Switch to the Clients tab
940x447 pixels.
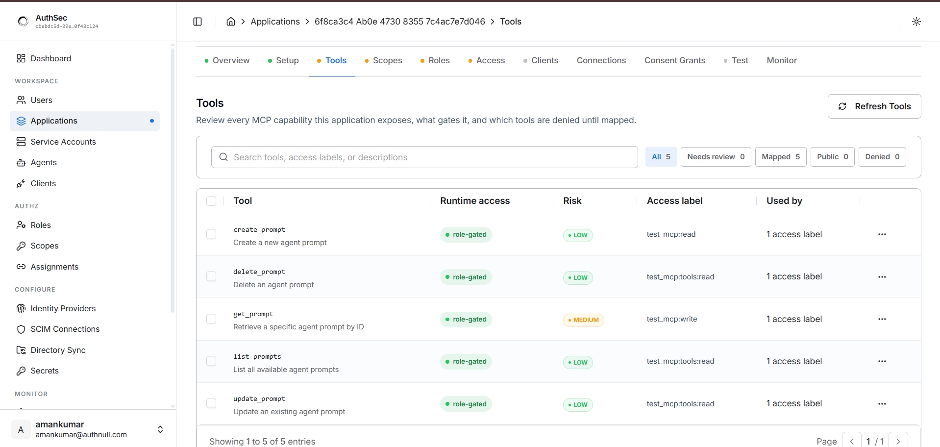541,60
